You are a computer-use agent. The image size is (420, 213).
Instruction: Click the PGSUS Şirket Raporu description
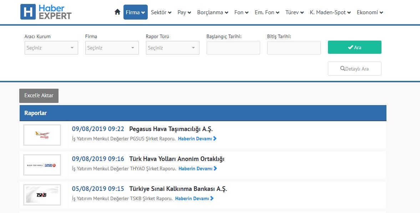click(124, 139)
